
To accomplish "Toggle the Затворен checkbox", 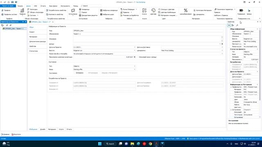I will (75, 73).
